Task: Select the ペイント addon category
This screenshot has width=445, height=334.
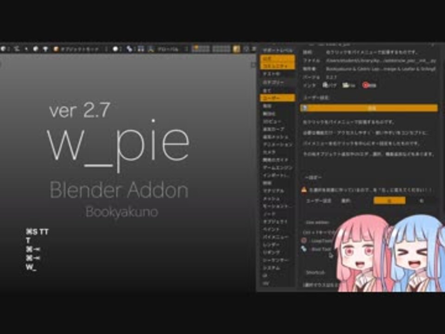Action: tap(277, 229)
